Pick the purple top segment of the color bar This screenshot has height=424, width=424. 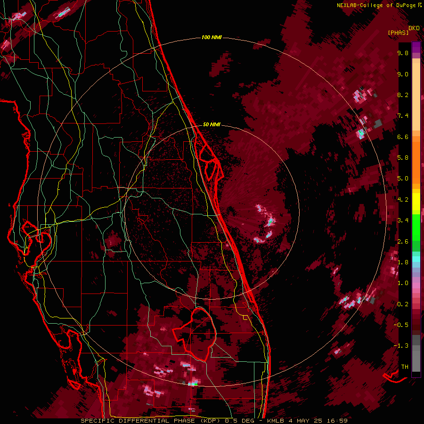[x=416, y=47]
